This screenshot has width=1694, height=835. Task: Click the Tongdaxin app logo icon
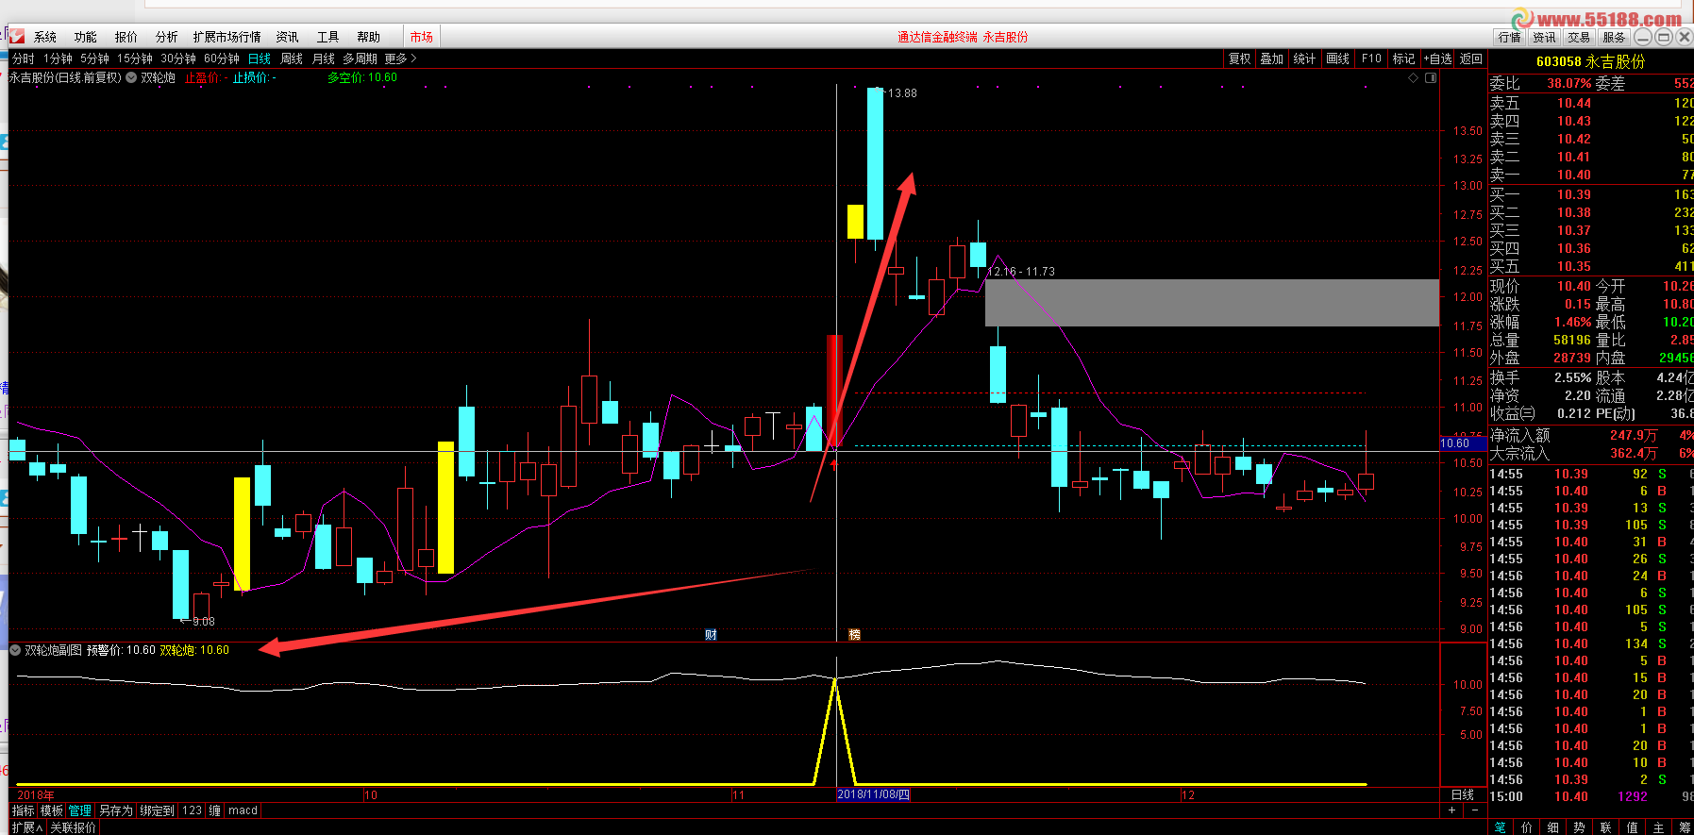tap(17, 37)
